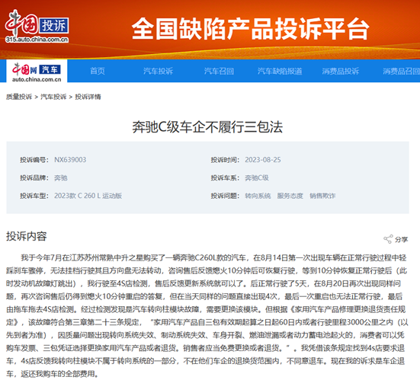Click the 中国投诉 315.auto.china.com.cn logo
Screen dimensions: 420x380
point(37,27)
